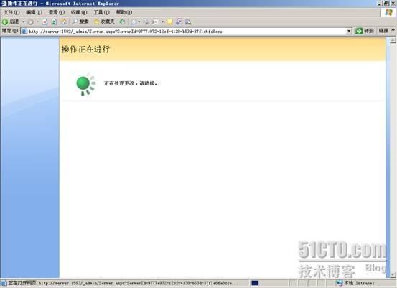Open the 收藏 (Favorites) menu
The width and height of the screenshot is (397, 288).
79,12
